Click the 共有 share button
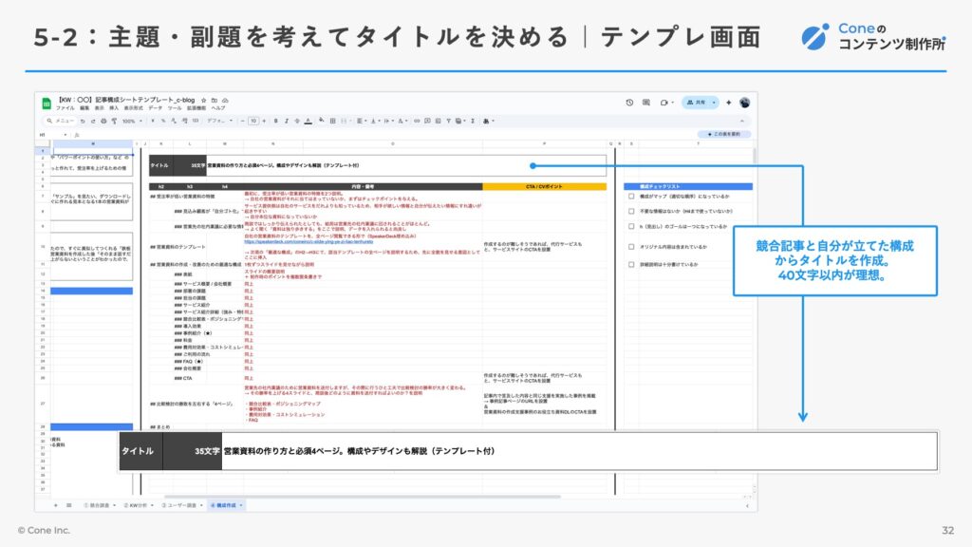The width and height of the screenshot is (972, 547). 696,103
